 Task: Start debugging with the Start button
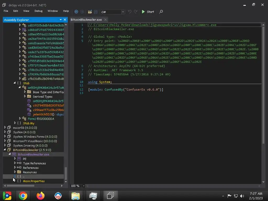(x=148, y=12)
